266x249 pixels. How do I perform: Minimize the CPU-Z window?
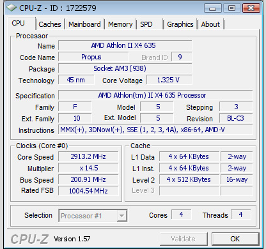pyautogui.click(x=213, y=8)
